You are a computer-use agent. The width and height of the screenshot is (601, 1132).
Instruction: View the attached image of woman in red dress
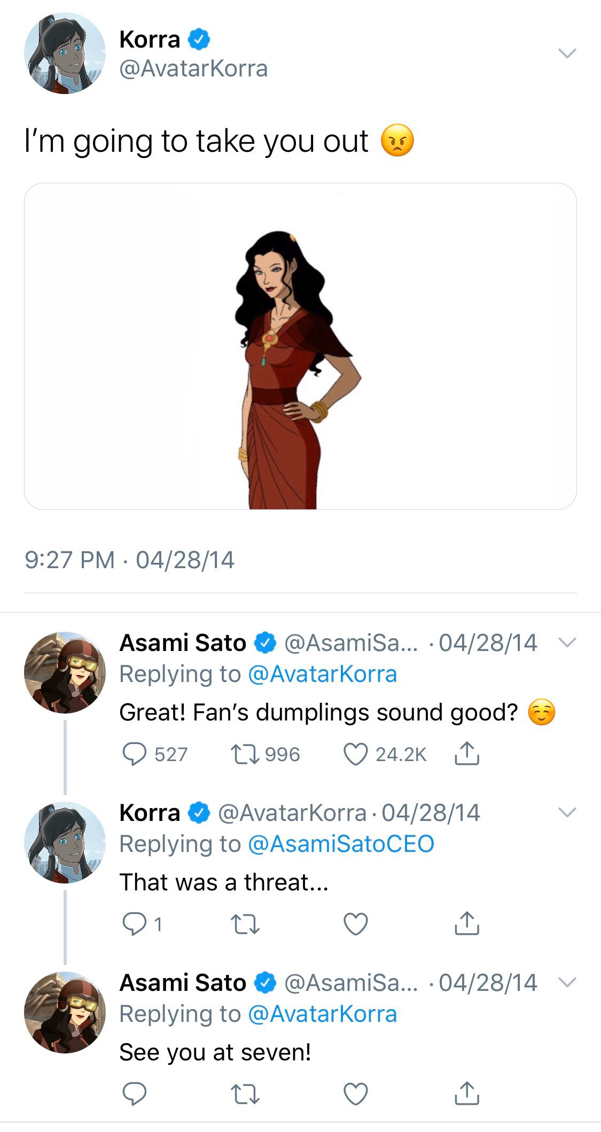tap(300, 346)
